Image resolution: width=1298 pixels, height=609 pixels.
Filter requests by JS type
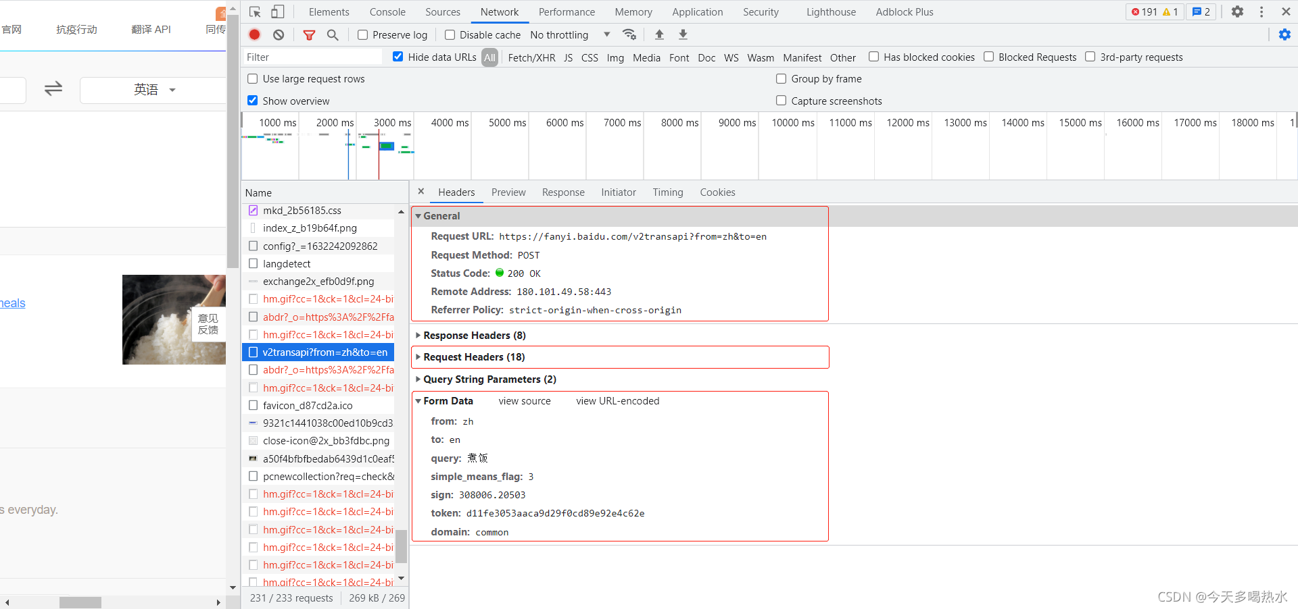pos(569,58)
